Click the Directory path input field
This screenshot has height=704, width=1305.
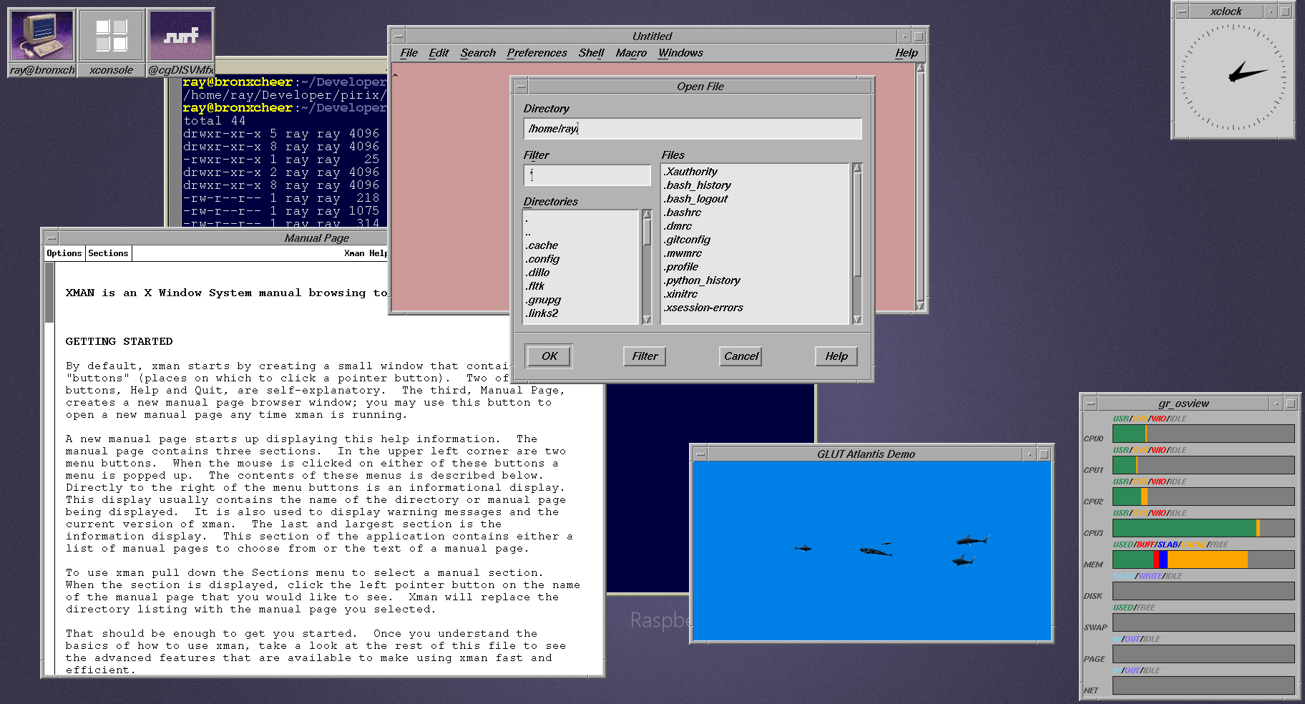tap(693, 129)
